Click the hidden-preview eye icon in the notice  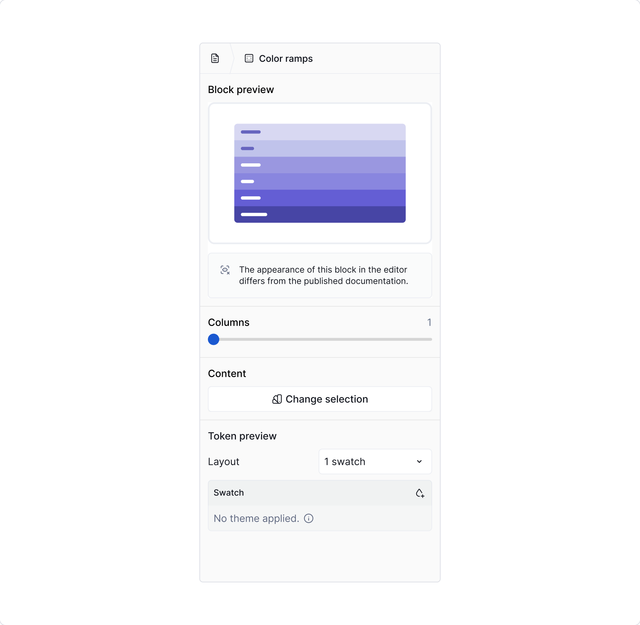click(x=225, y=270)
